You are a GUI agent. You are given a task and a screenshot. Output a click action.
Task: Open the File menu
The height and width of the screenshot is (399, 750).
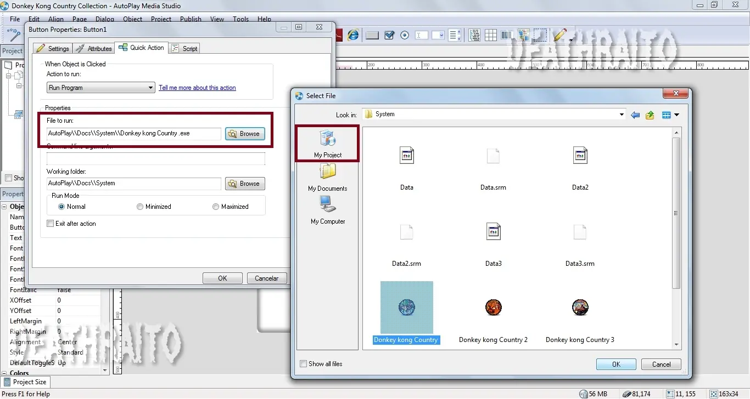(15, 19)
